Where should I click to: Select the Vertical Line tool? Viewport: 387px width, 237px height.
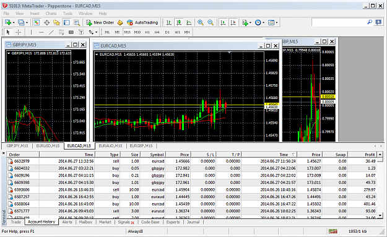pos(31,32)
